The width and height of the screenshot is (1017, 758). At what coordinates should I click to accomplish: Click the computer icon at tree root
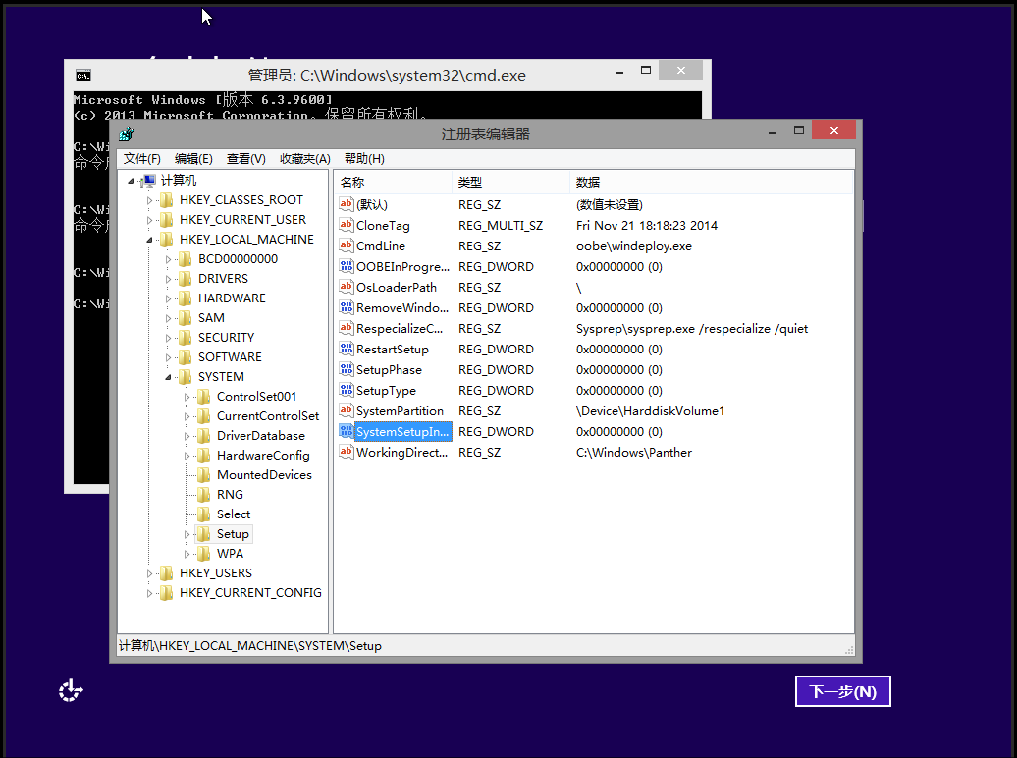tap(148, 181)
